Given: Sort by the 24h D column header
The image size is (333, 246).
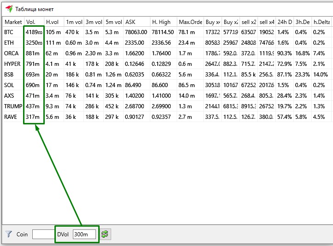Looking at the screenshot, I should [x=285, y=22].
